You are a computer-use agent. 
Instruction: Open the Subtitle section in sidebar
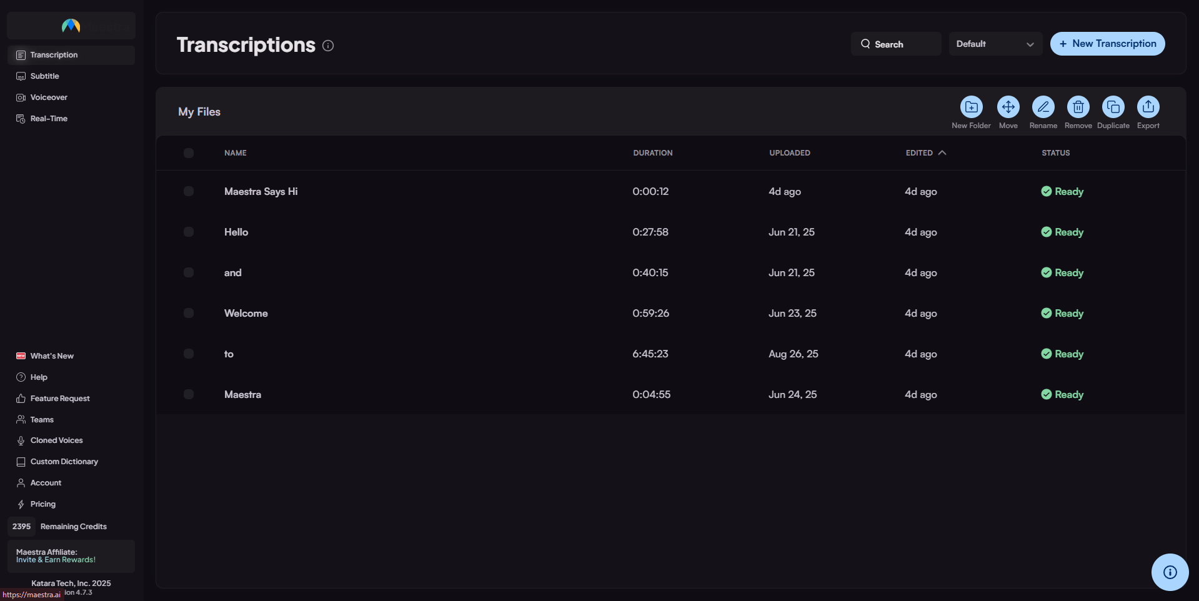pos(45,76)
